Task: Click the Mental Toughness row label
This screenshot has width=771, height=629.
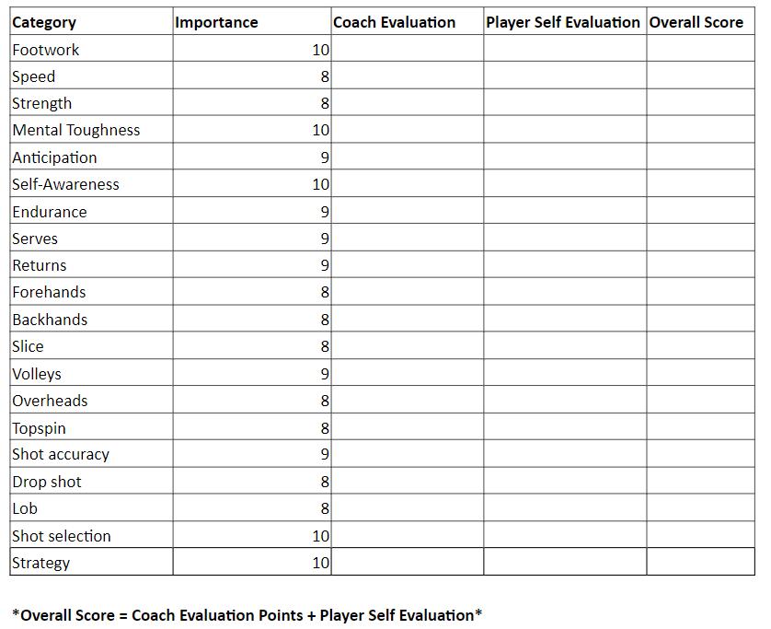Action: [90, 130]
